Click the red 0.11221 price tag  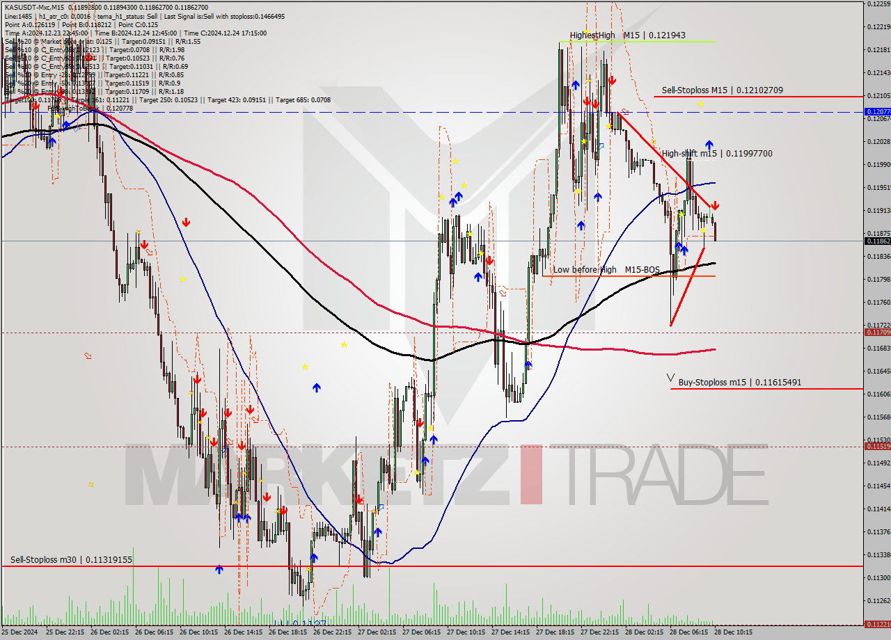pyautogui.click(x=877, y=624)
